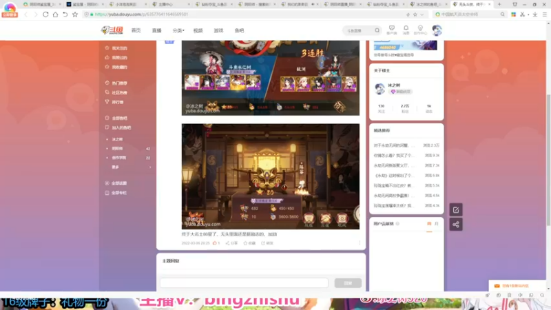Go back with the browser back arrow

(25, 14)
